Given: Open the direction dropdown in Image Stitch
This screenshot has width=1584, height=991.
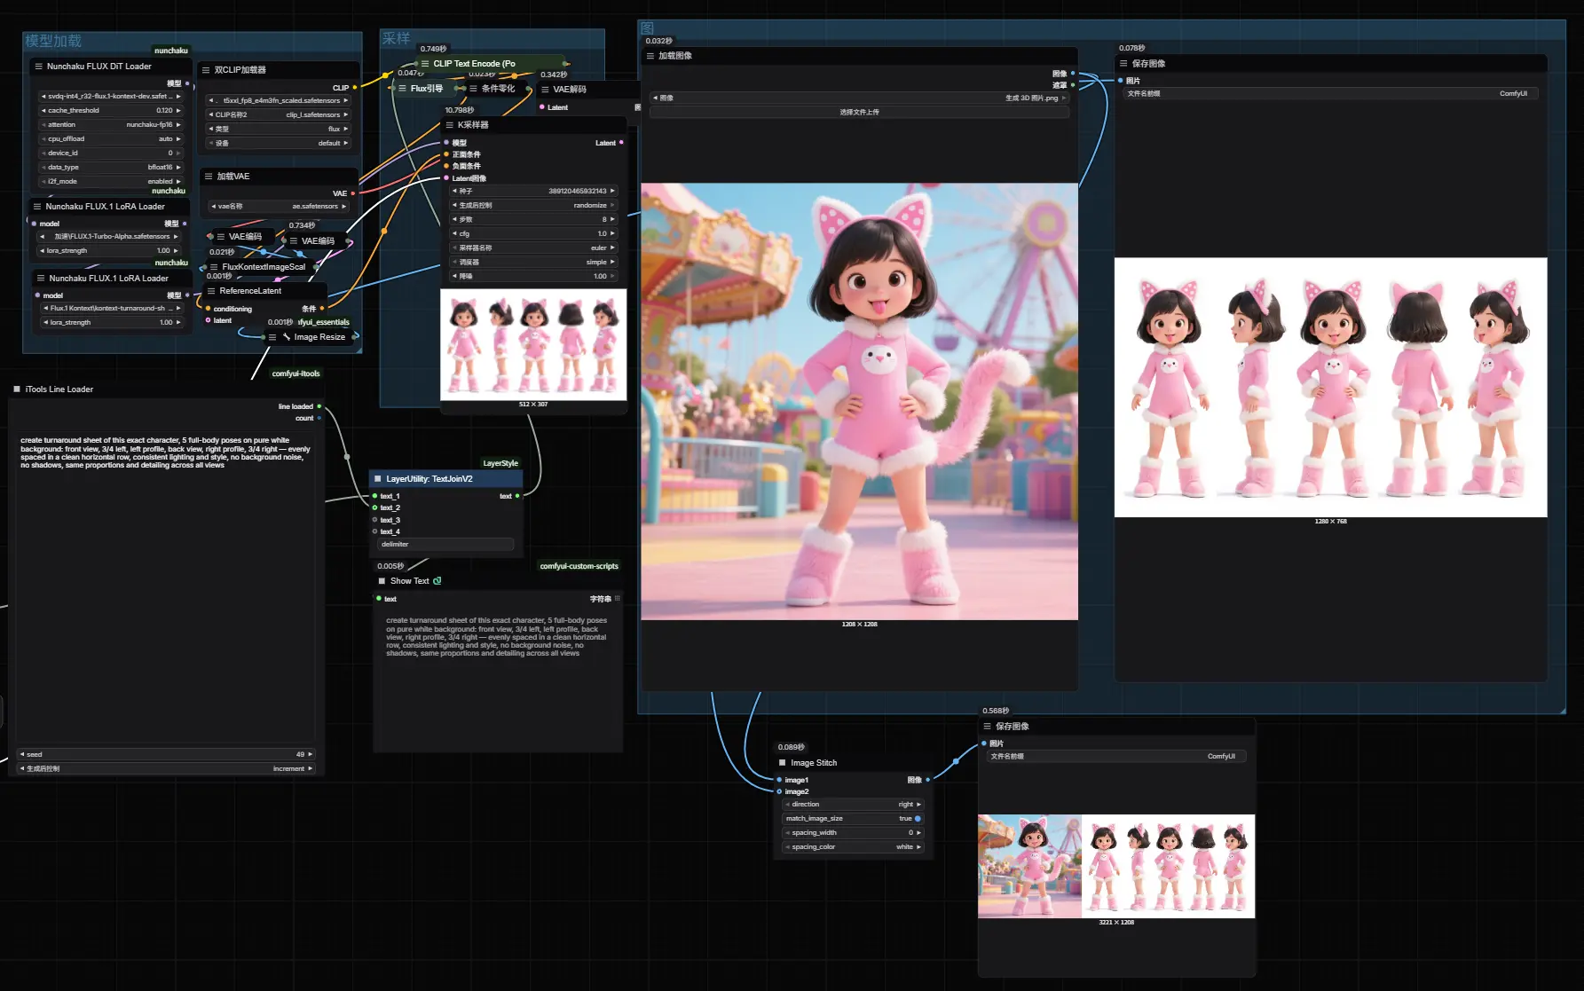Looking at the screenshot, I should coord(853,805).
